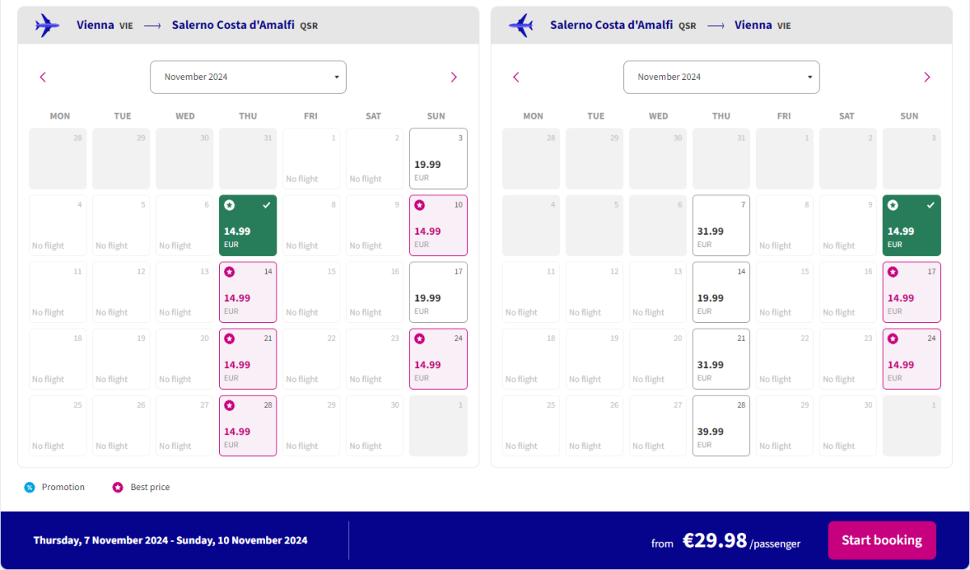Screen dimensions: 970x570
Task: Select outbound Sunday 17 November 19.99 fare
Action: pyautogui.click(x=438, y=292)
